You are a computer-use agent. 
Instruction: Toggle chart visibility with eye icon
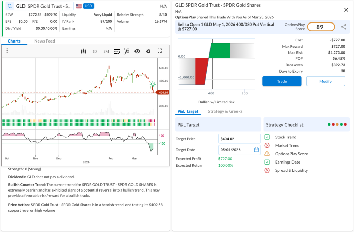point(137,51)
